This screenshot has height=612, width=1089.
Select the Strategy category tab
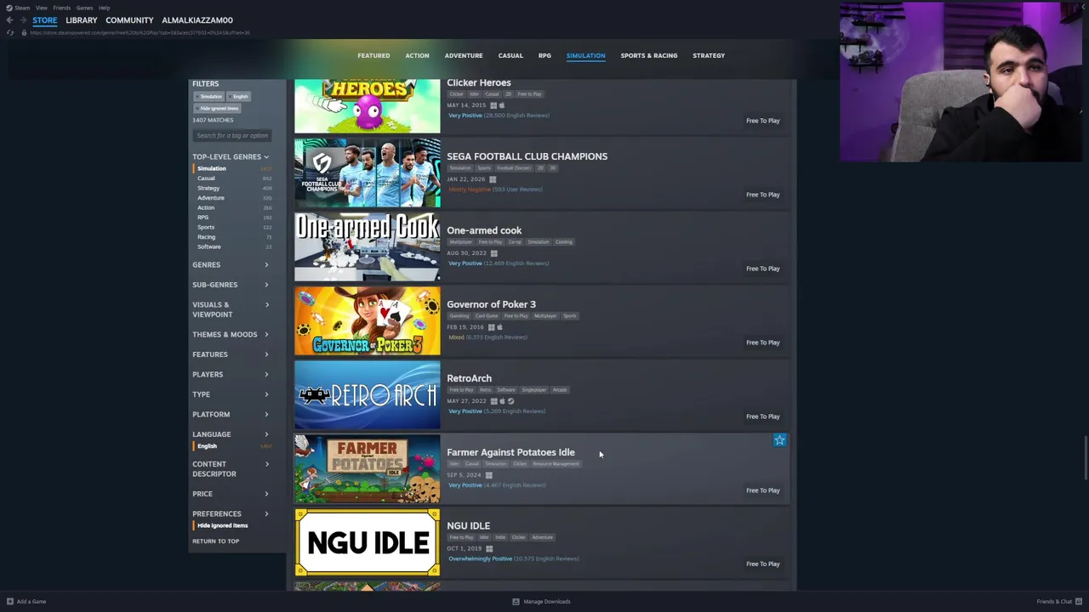[709, 55]
